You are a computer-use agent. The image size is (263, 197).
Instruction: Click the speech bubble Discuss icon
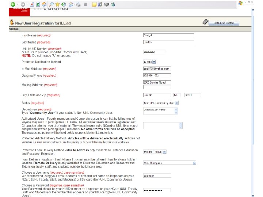coord(107,4)
